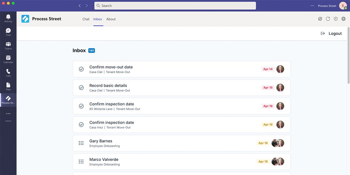Open the Confirm move-out date task
The height and width of the screenshot is (175, 350).
(x=182, y=69)
